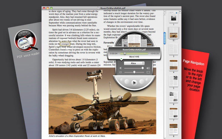Click the large round button right of Play
The width and height of the screenshot is (222, 139).
click(142, 81)
